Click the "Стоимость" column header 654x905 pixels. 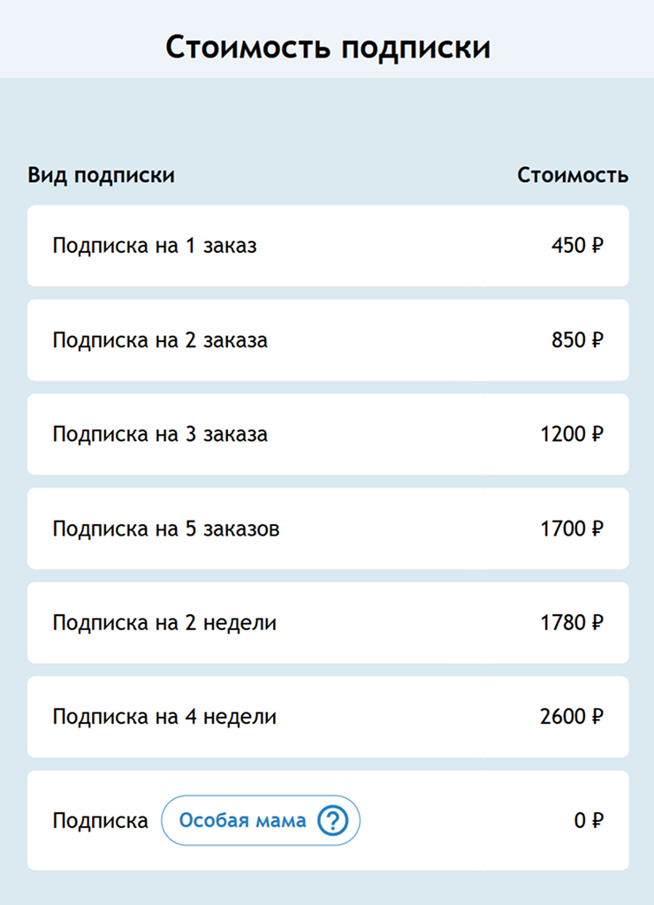[573, 176]
